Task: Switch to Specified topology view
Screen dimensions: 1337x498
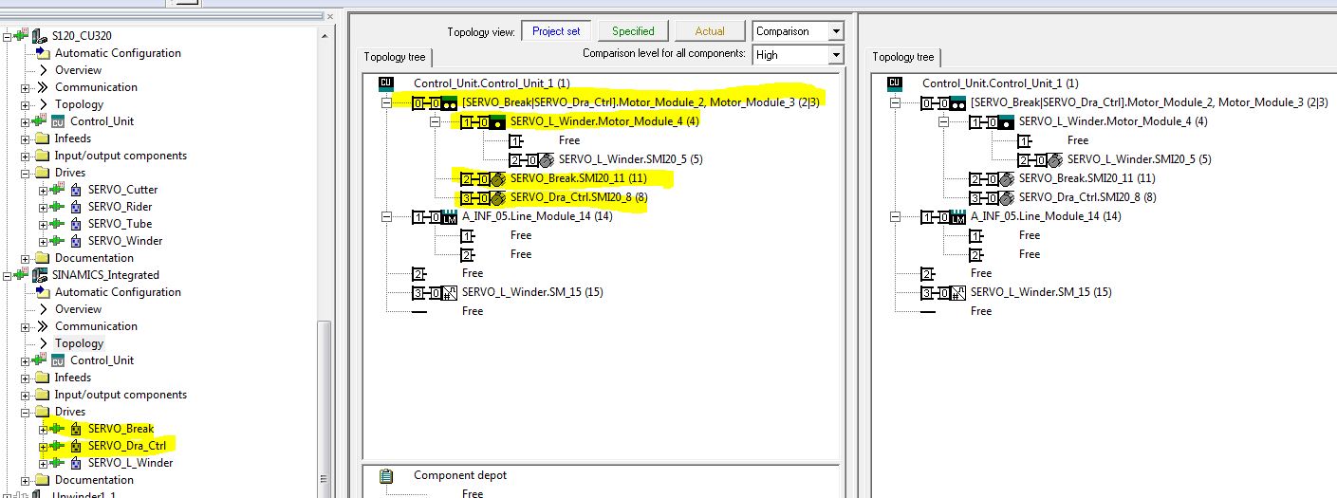Action: point(633,31)
